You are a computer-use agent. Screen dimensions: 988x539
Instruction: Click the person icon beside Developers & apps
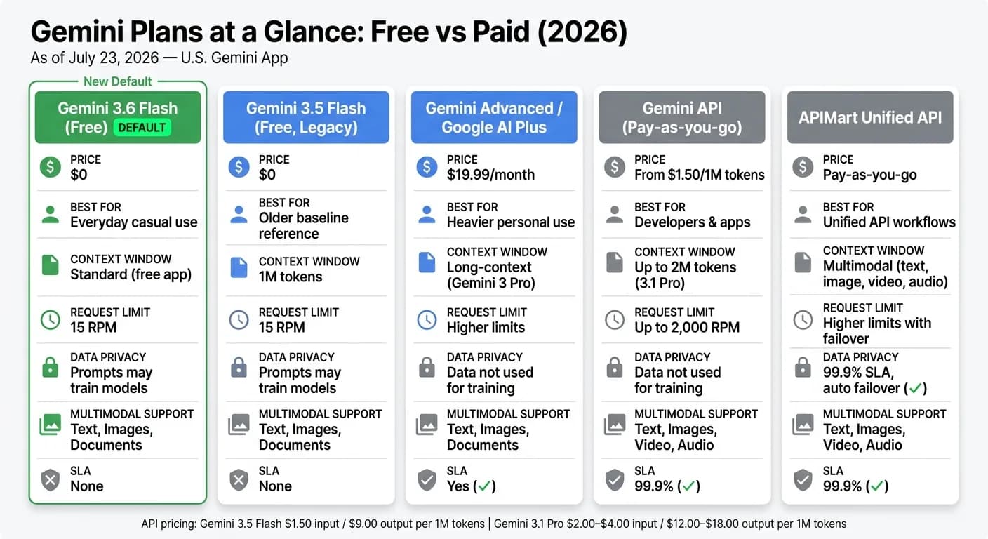point(615,215)
